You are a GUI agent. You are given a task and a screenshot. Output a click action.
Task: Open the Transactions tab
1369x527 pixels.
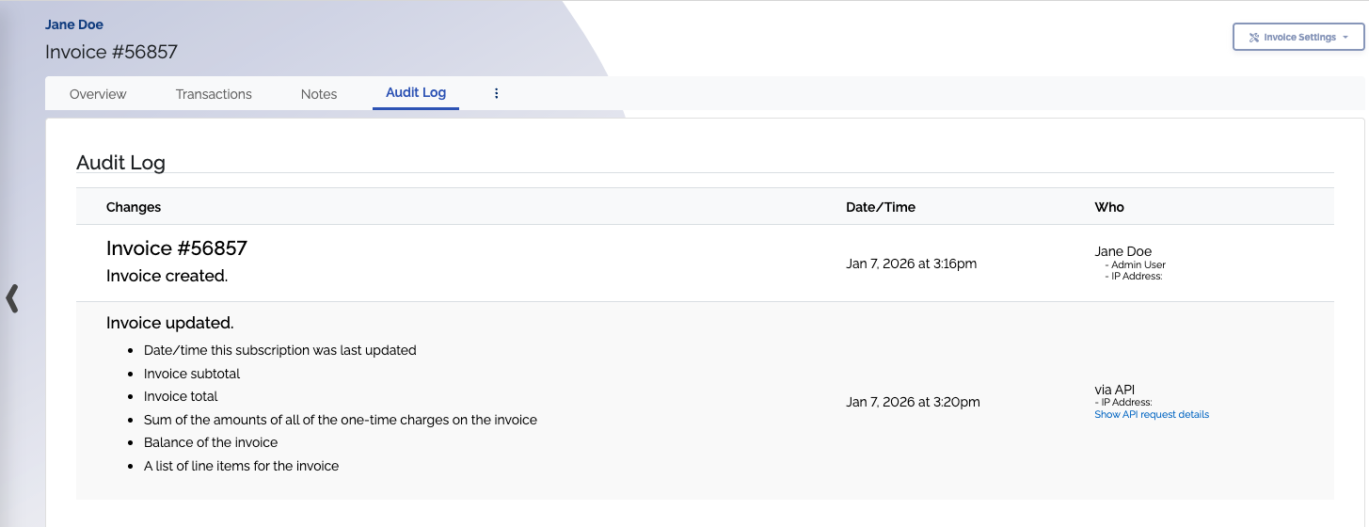click(214, 94)
